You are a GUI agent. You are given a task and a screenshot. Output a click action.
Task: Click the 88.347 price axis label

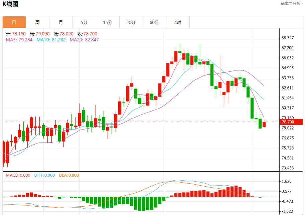288,38
